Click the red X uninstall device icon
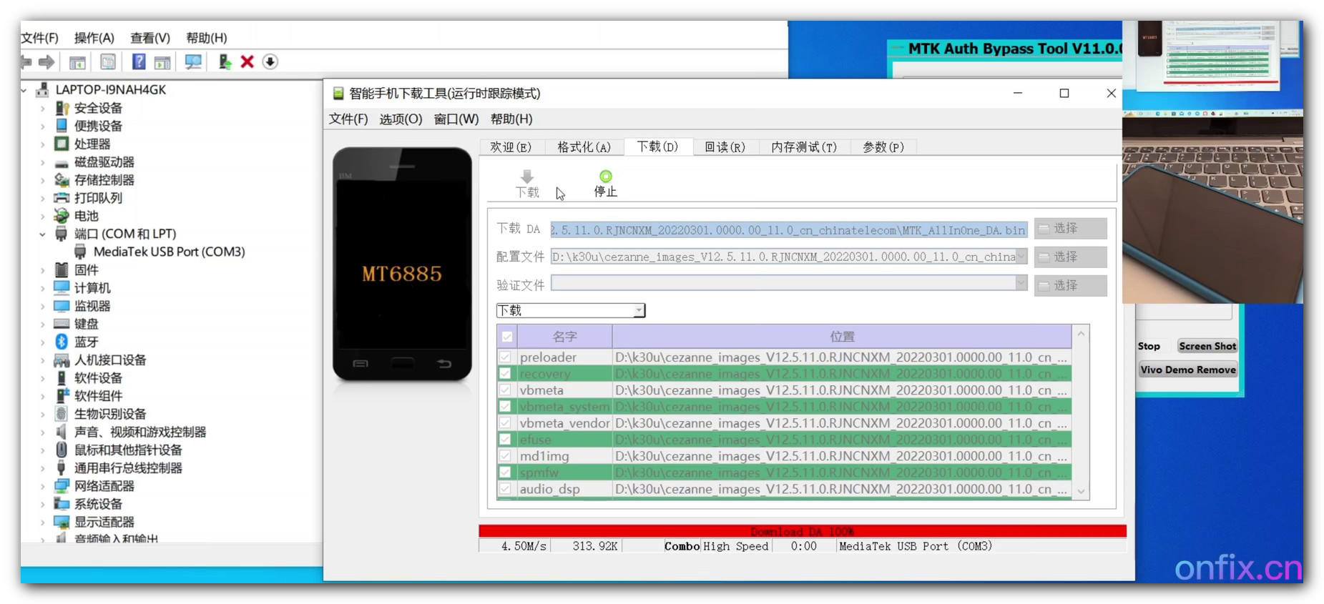Screen dimensions: 1324x604 247,62
